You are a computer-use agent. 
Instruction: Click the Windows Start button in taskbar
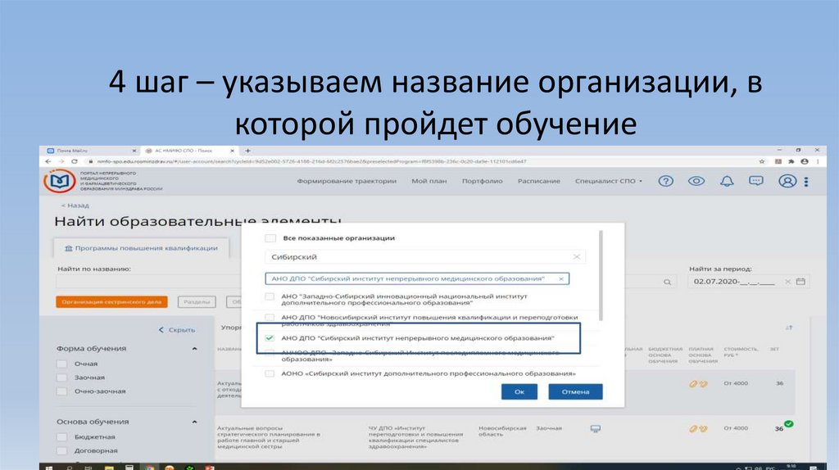tap(48, 468)
